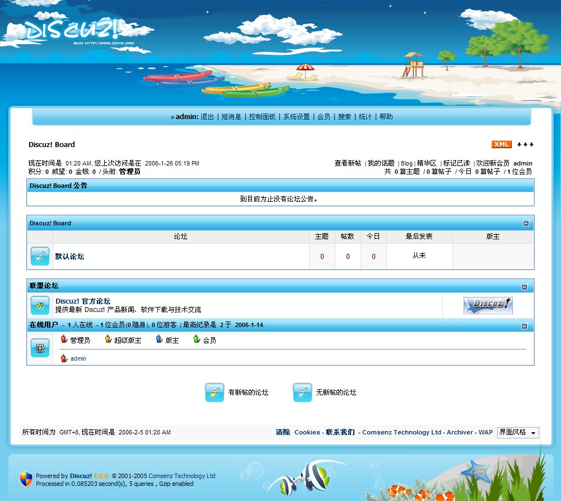561x501 pixels.
Task: Click the Discuz! link in Powered by line
Action: tap(81, 476)
